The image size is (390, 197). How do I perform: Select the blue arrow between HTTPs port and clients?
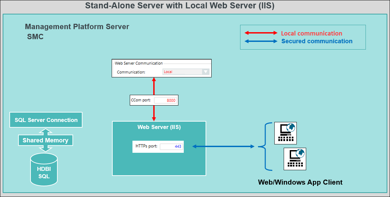click(223, 146)
